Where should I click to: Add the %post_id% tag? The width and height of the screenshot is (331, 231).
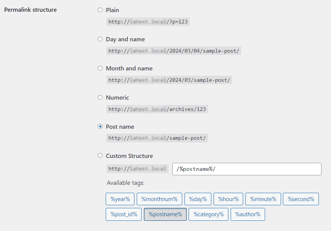(x=124, y=214)
